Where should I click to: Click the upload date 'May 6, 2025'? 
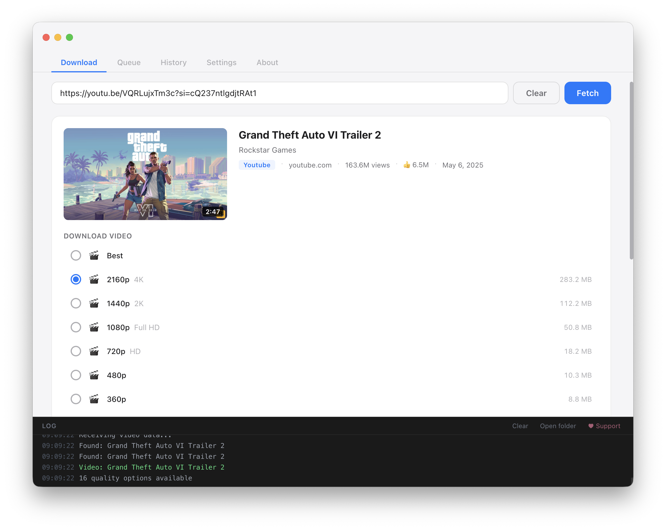tap(463, 165)
